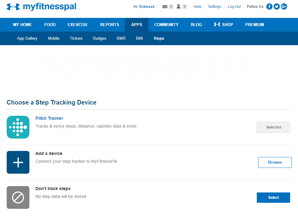Go to the Food tab

pyautogui.click(x=50, y=25)
